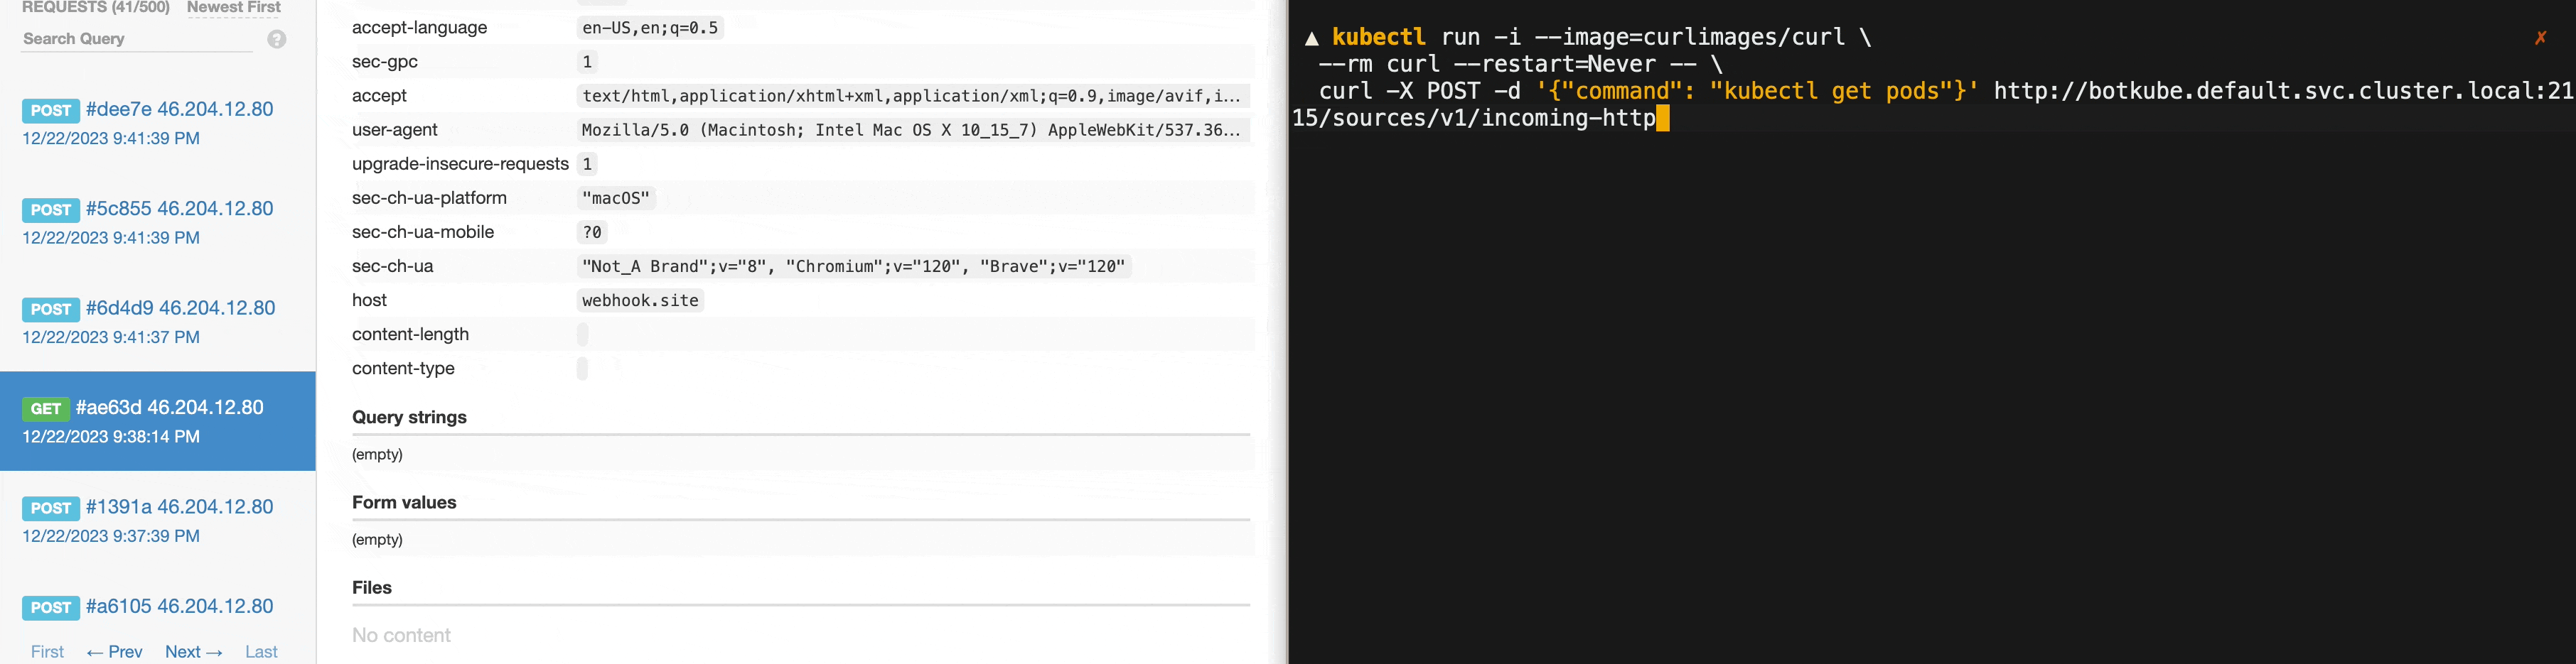Click the POST badge on request #5c855

click(x=51, y=209)
